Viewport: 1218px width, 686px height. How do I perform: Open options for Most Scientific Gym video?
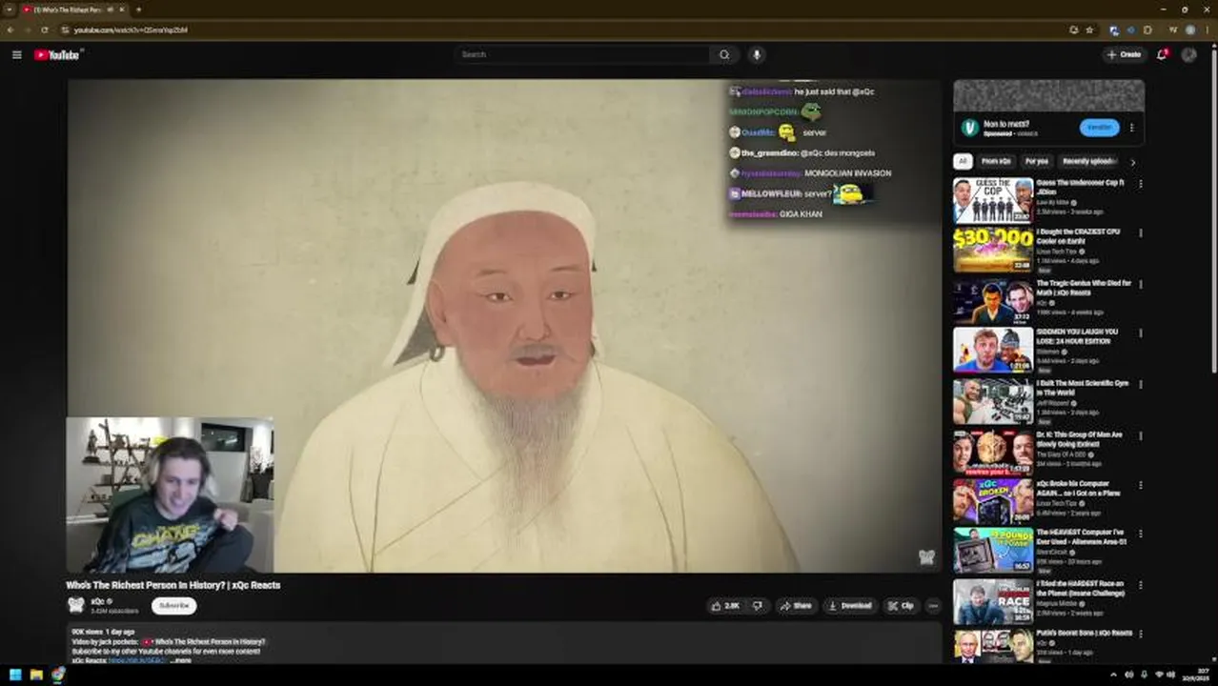[1140, 384]
